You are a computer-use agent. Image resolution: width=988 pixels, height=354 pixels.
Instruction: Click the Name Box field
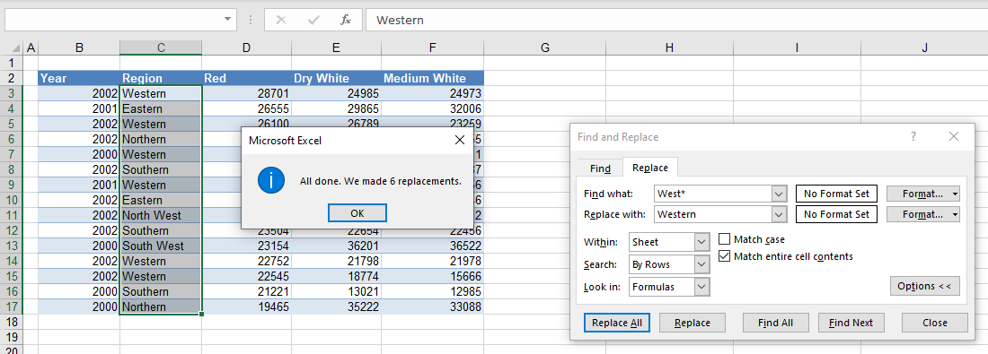[113, 20]
